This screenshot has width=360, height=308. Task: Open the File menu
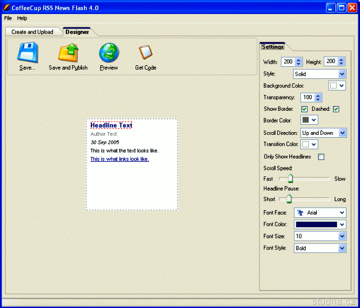coord(8,19)
